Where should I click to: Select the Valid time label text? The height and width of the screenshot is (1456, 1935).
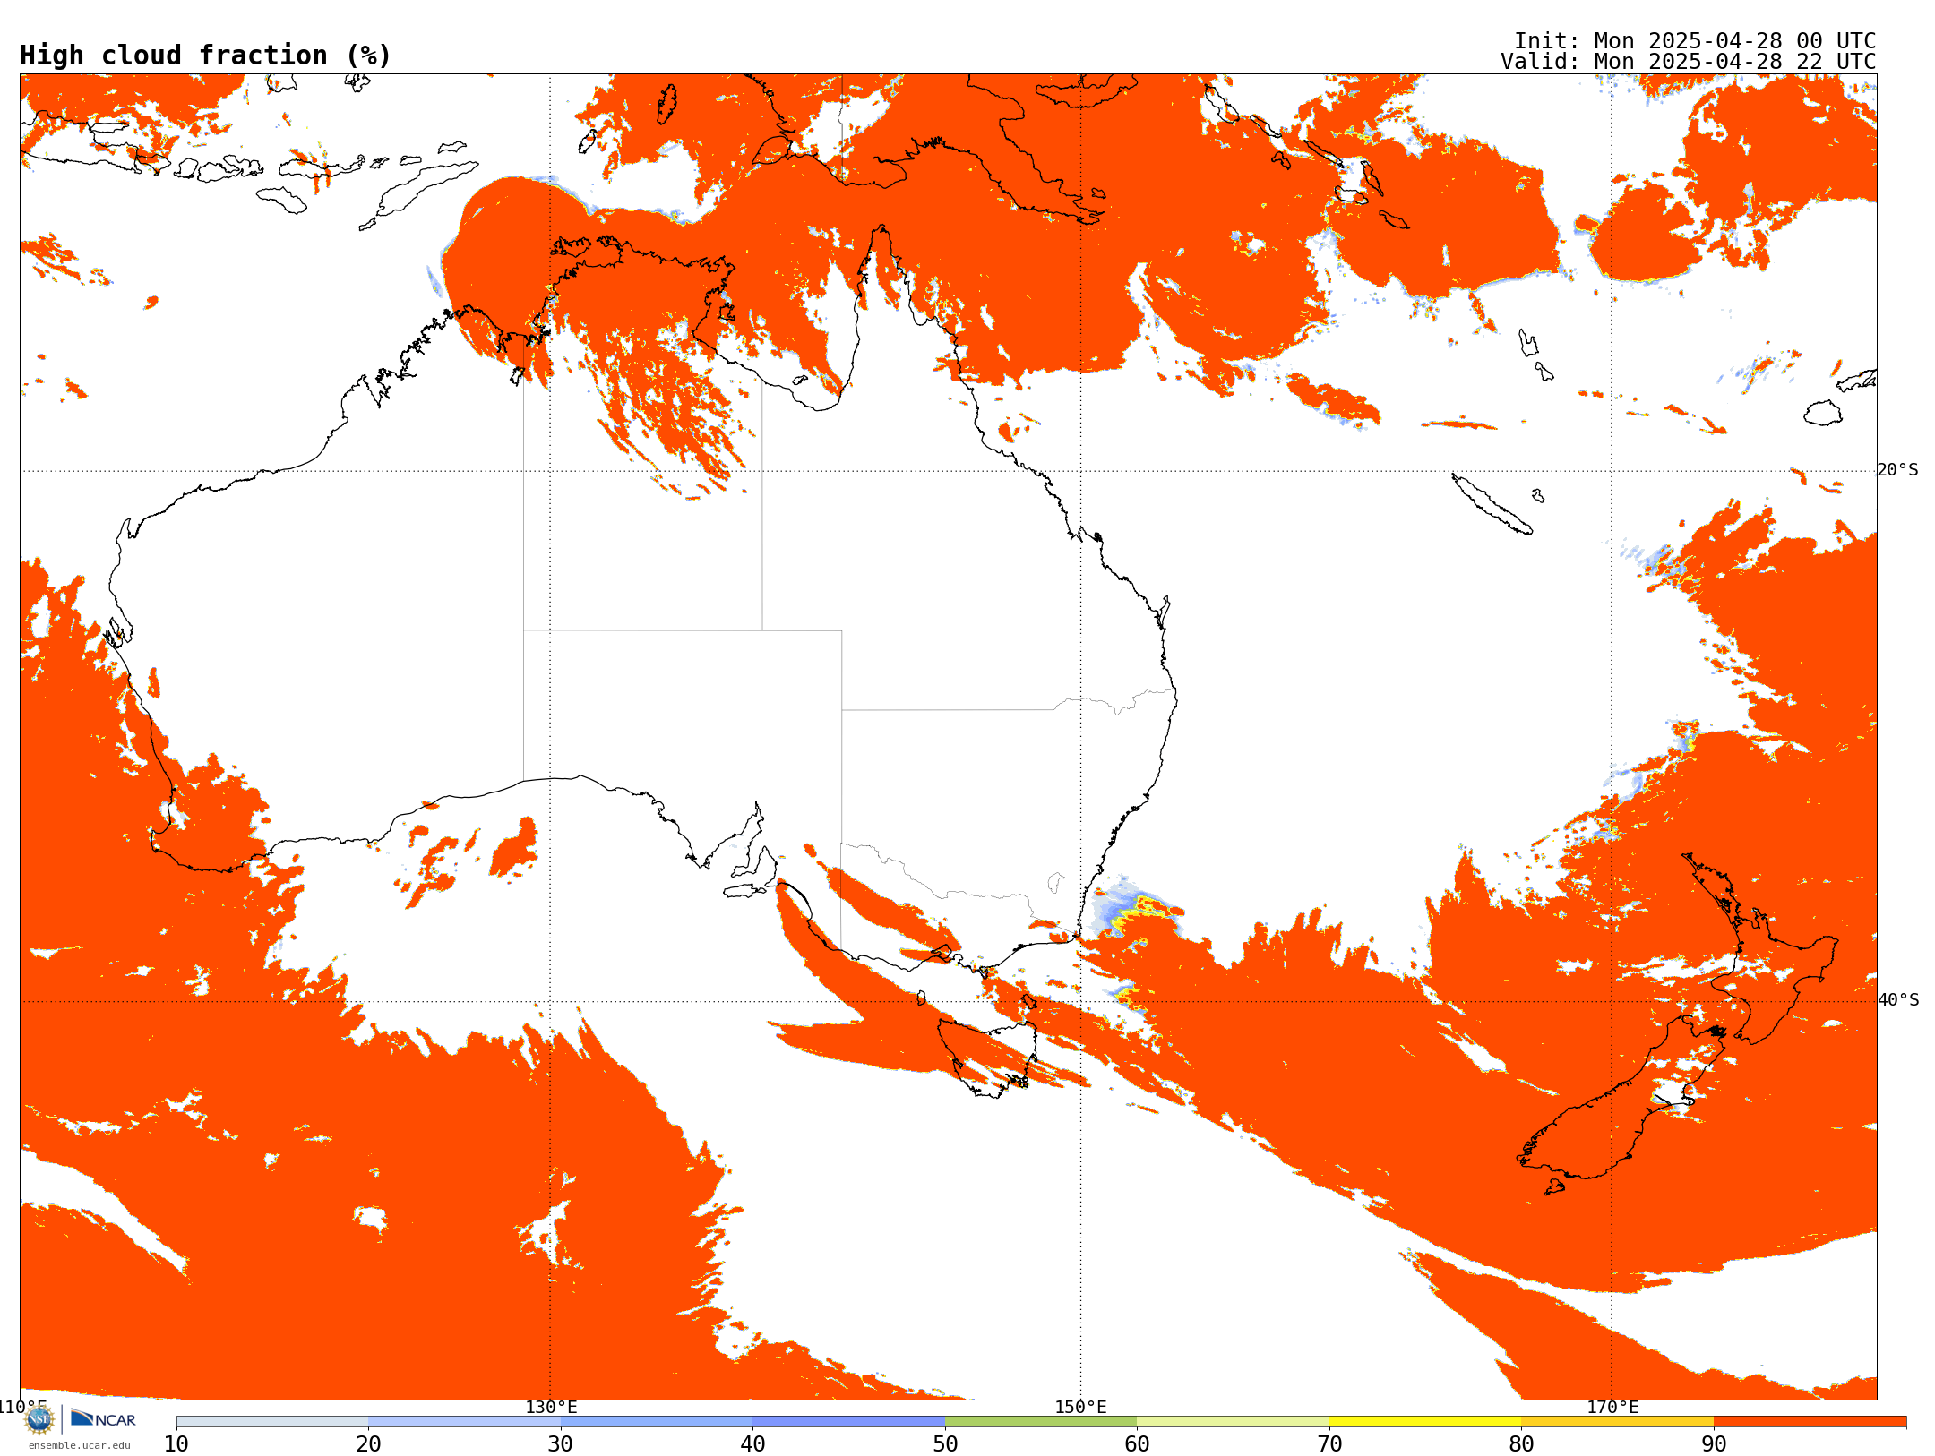pos(1689,62)
